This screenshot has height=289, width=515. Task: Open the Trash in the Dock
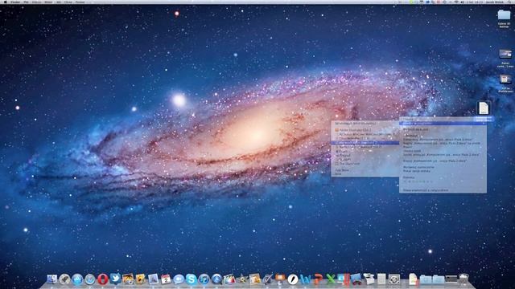tap(463, 279)
